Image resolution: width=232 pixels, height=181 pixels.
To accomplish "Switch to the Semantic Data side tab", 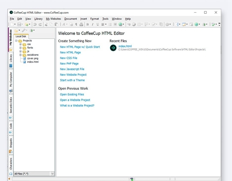I will (x=11, y=107).
